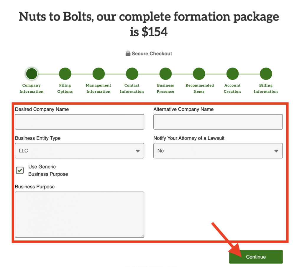Select the Management Information step circle
This screenshot has height=267, width=302.
(x=99, y=74)
